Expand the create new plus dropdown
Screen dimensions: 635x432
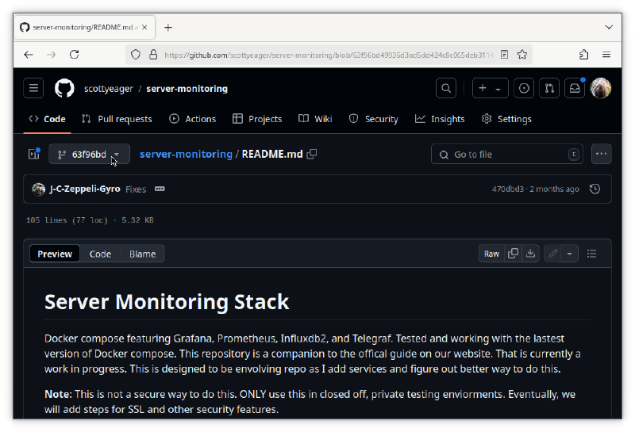coord(491,89)
